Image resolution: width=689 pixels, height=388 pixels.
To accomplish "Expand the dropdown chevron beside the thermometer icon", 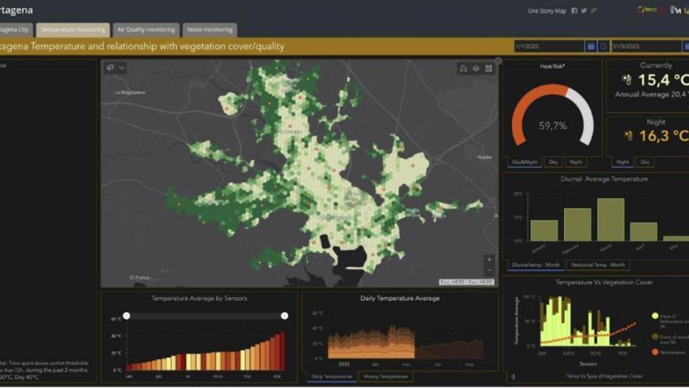I will 120,67.
